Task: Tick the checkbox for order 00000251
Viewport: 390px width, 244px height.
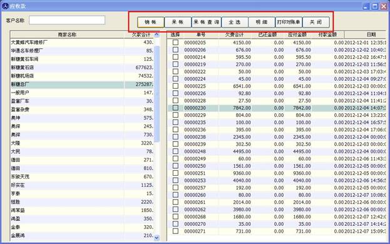Action: (x=176, y=173)
